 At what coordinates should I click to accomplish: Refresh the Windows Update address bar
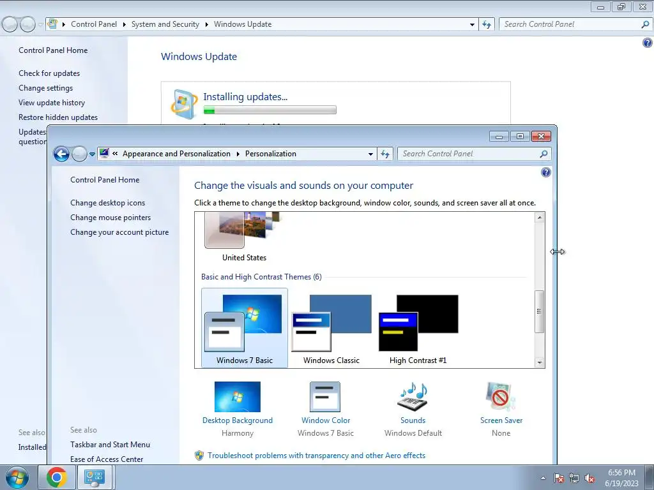pos(486,24)
